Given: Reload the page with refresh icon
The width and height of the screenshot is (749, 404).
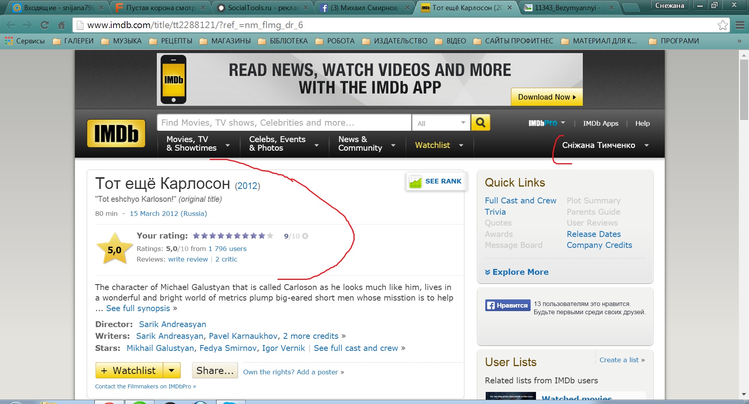Looking at the screenshot, I should (x=44, y=25).
